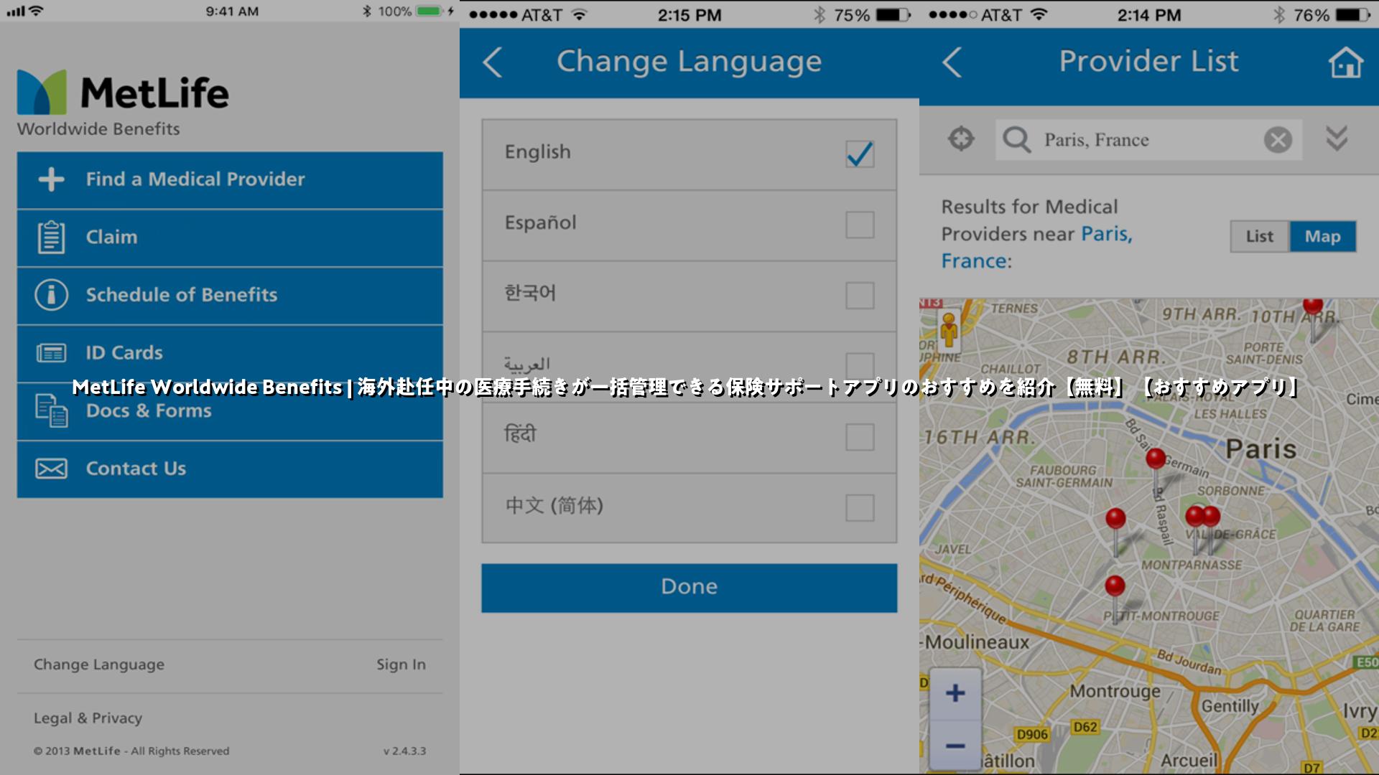Check the Korean 한국어 language checkbox

click(860, 295)
